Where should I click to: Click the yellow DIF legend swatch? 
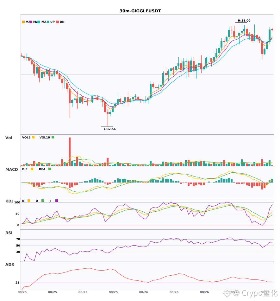point(32,169)
